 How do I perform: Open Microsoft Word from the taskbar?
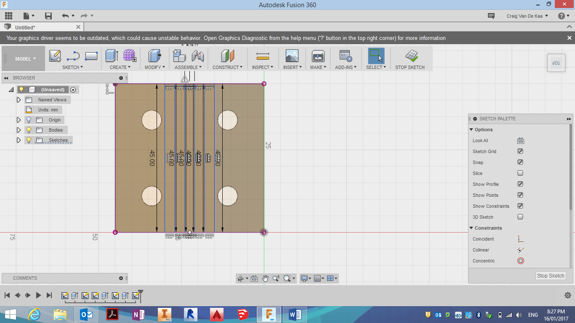click(295, 314)
